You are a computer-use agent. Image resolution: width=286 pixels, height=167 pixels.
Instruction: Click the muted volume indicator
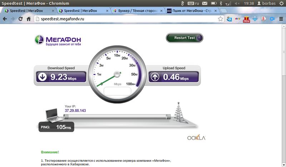click(237, 3)
